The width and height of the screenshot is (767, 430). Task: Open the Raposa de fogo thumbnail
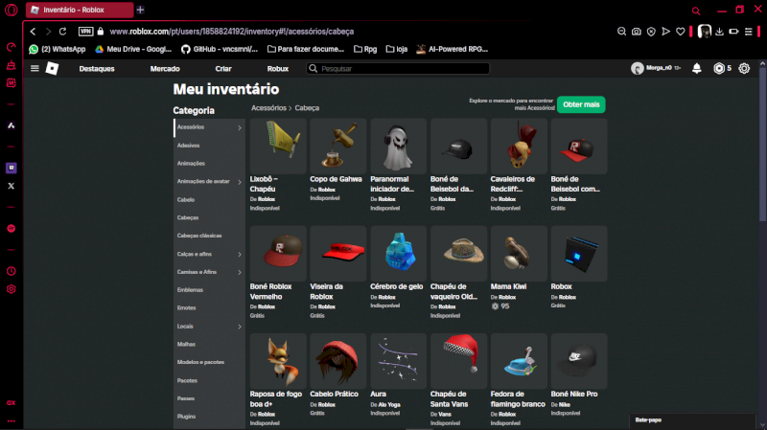(x=278, y=361)
